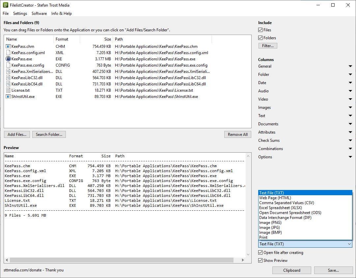Expand the Options section
This screenshot has height=278, width=356.
point(350,157)
